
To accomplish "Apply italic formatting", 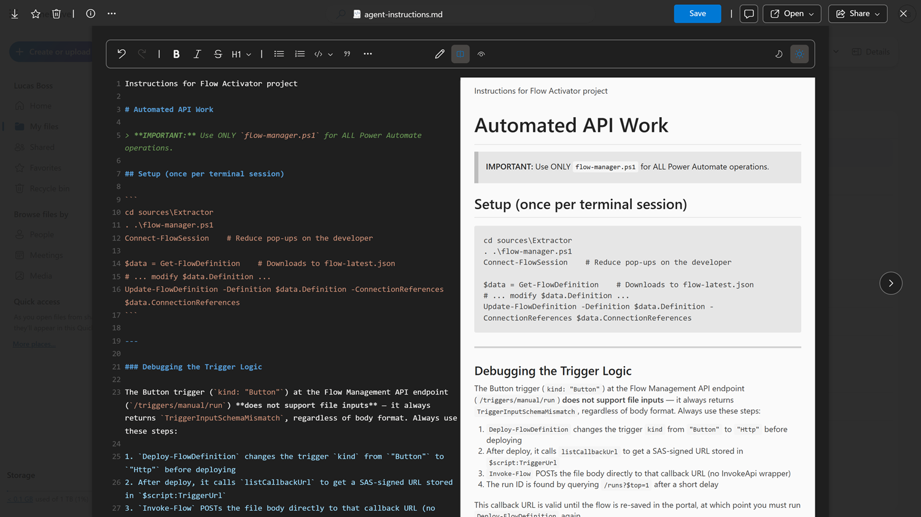I will (x=197, y=54).
